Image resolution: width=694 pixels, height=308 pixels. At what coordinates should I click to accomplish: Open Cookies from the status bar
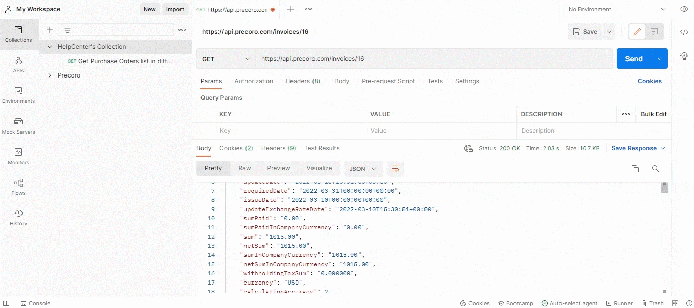(475, 303)
